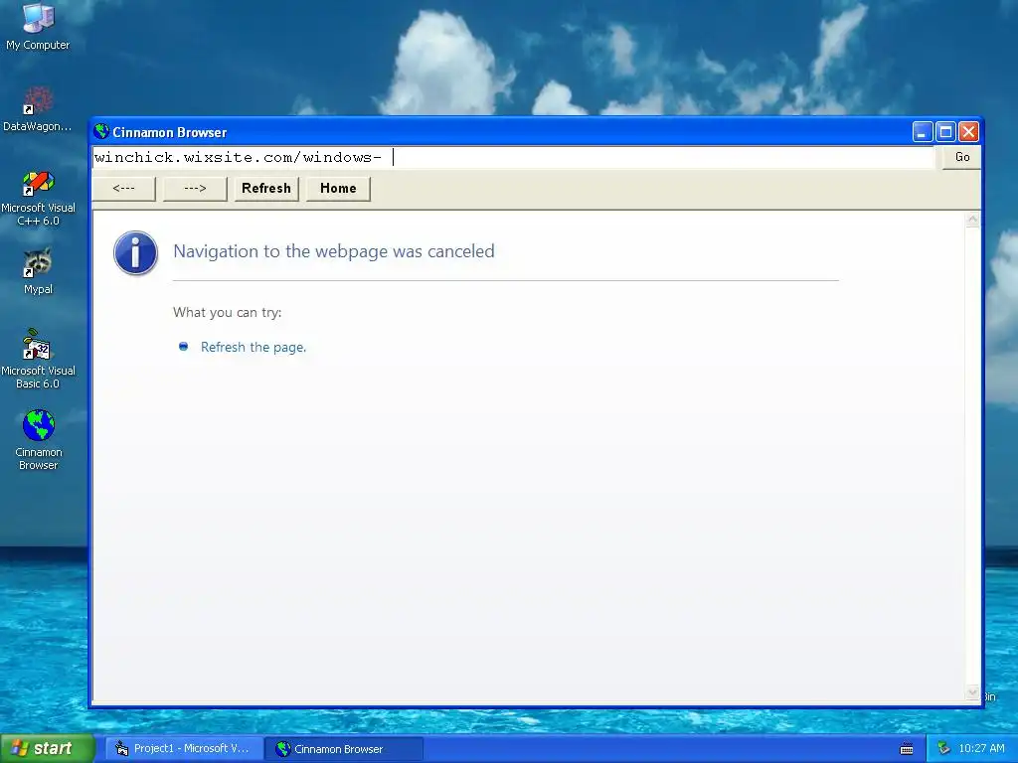Viewport: 1018px width, 763px height.
Task: Close the Cinnamon Browser window
Action: [968, 132]
